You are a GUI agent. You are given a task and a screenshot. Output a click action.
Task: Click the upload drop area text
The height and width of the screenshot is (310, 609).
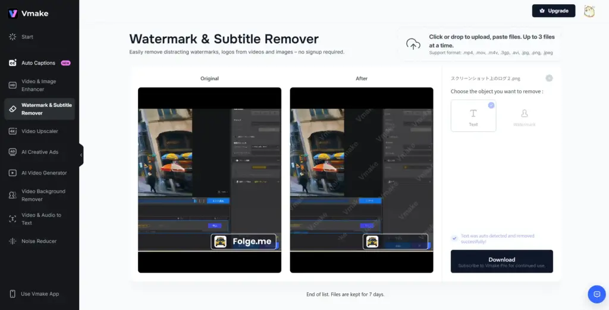[x=492, y=41]
